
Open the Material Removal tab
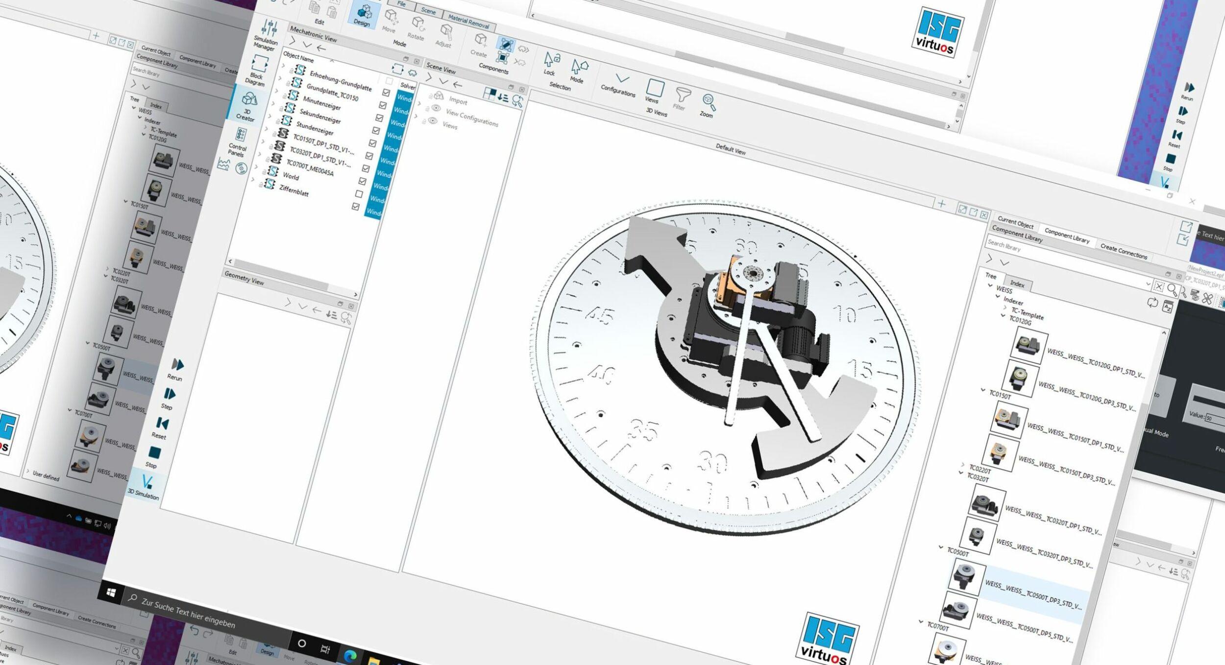click(468, 22)
